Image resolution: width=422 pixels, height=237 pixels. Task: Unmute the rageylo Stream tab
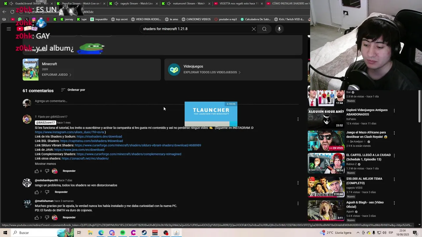coord(116,4)
